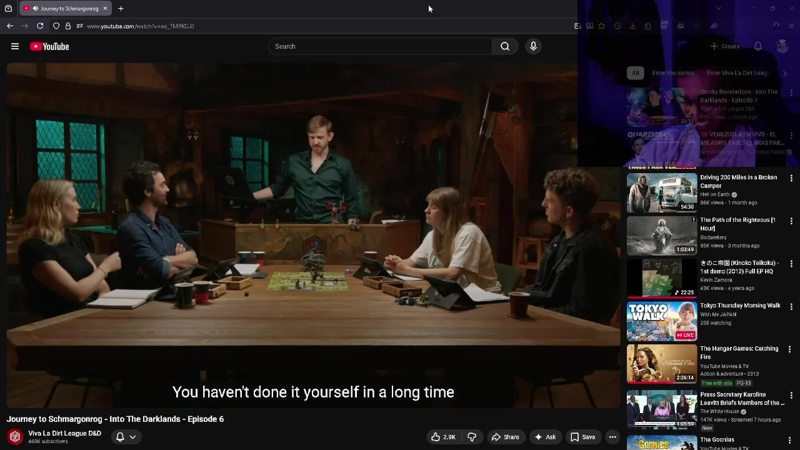
Task: Open the Tokyo Thursday Morning Walk thumbnail
Action: pos(662,321)
